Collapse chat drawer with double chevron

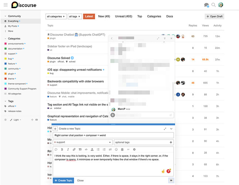[165, 38]
